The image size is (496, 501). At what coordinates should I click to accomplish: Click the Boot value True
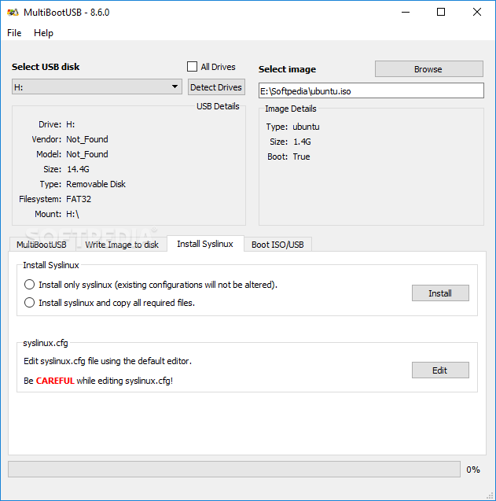coord(301,157)
